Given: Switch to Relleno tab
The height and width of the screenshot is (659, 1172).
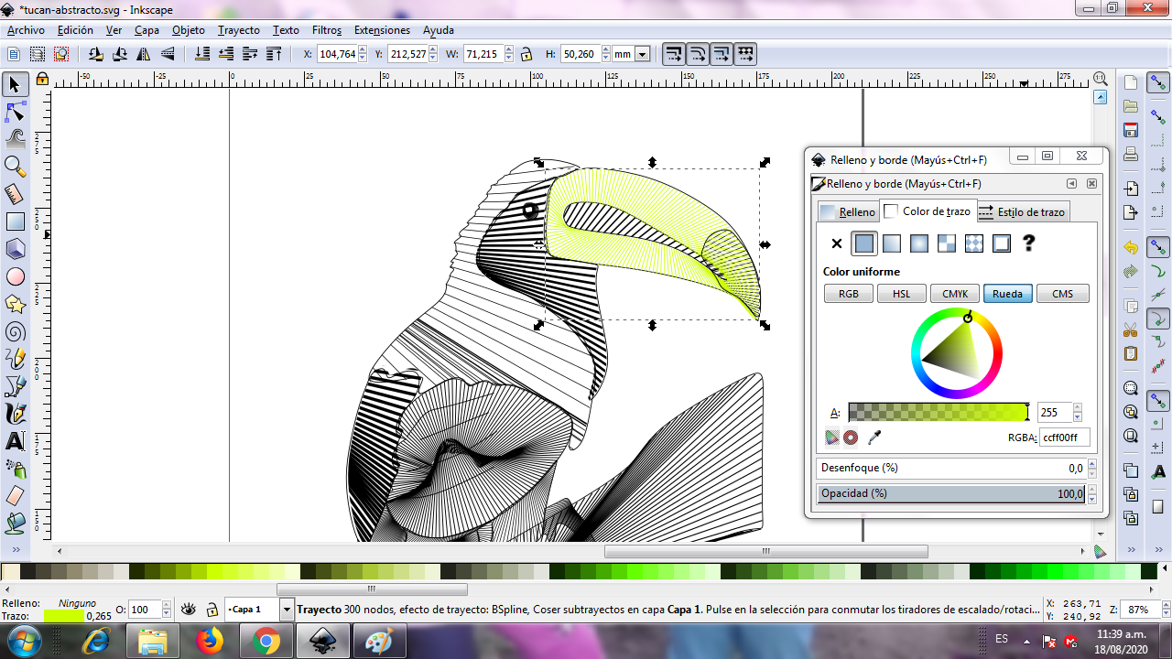Looking at the screenshot, I should [x=848, y=211].
